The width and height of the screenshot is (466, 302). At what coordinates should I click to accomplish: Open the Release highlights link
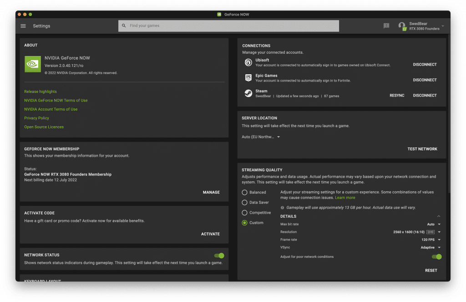tap(41, 92)
